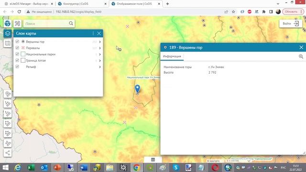Open the attribute table icon at the map bottom
This screenshot has height=172, width=306.
153,160
